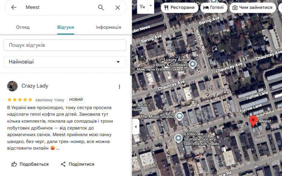Open the Ук language dropdown arrow

(151, 6)
